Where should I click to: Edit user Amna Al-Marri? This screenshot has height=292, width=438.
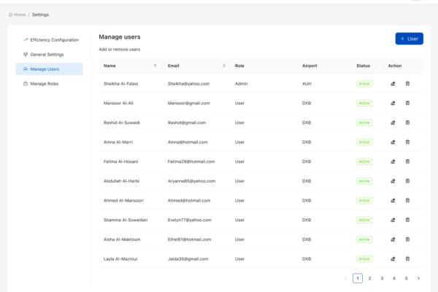pos(393,142)
